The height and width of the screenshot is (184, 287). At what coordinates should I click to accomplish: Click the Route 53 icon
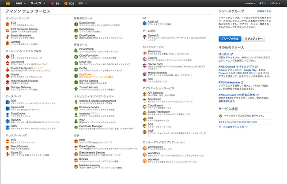pyautogui.click(x=8, y=154)
